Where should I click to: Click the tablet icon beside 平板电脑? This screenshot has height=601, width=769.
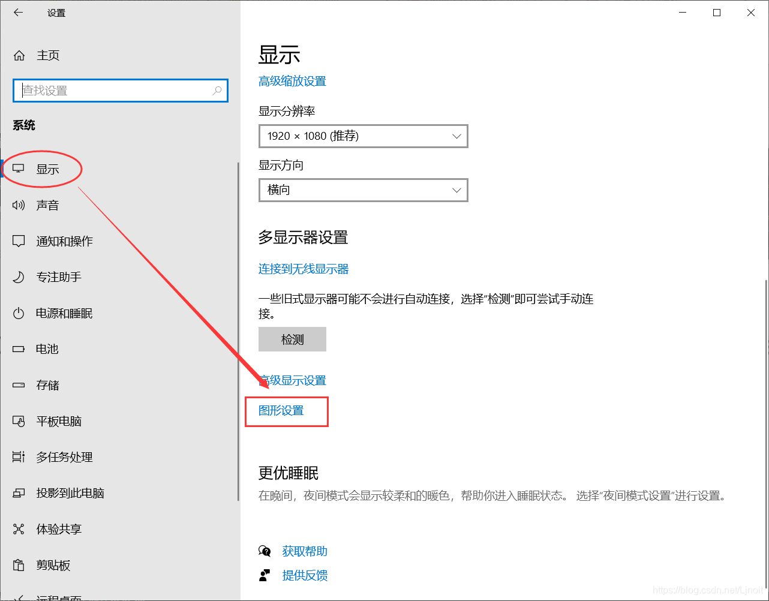[x=19, y=421]
